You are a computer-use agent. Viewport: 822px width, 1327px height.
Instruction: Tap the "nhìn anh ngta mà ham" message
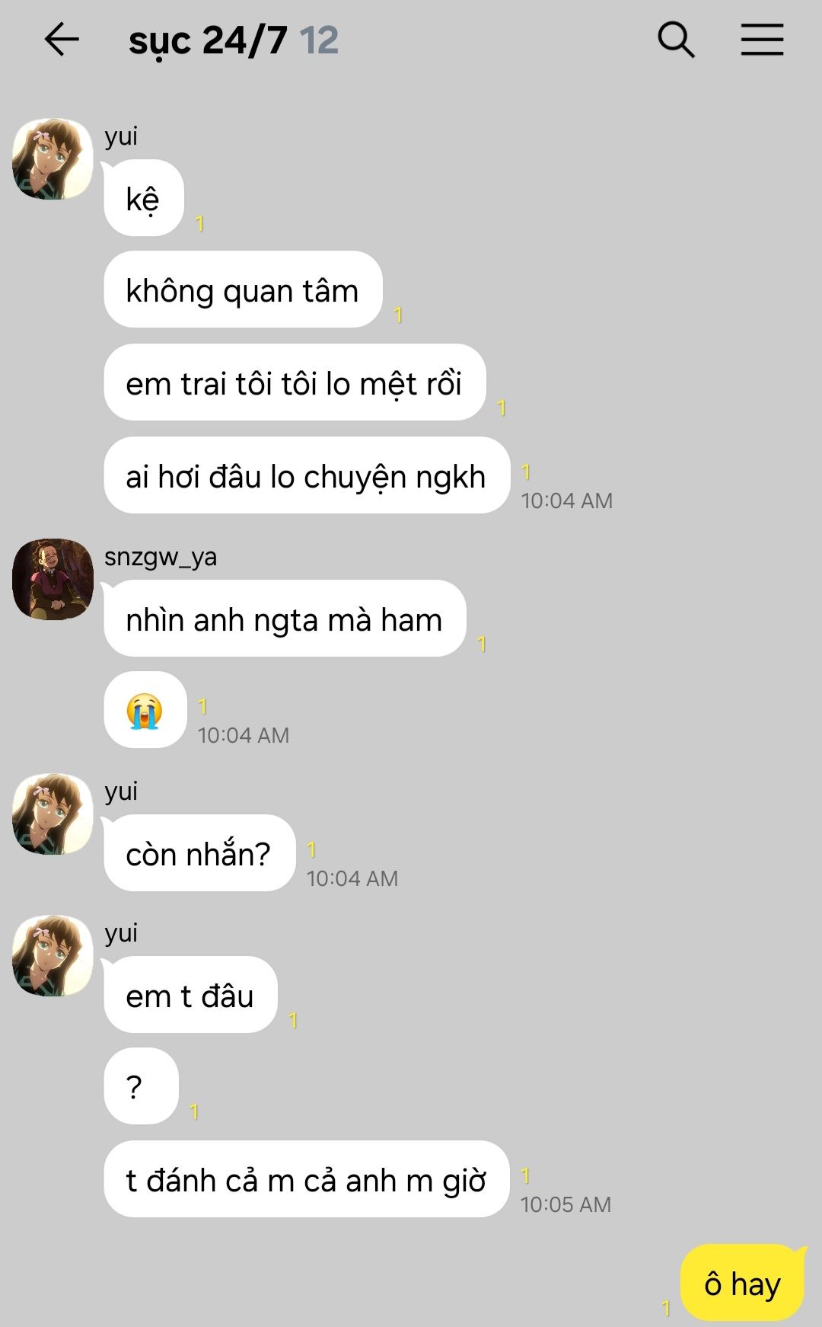pos(285,619)
